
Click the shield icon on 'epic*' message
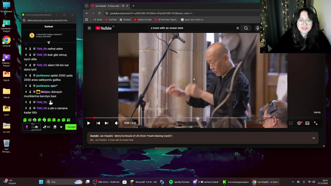(x=34, y=86)
